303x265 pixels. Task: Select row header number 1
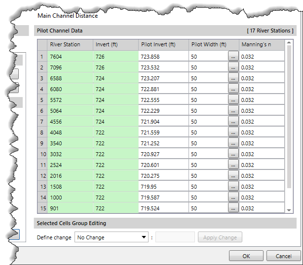pyautogui.click(x=42, y=56)
